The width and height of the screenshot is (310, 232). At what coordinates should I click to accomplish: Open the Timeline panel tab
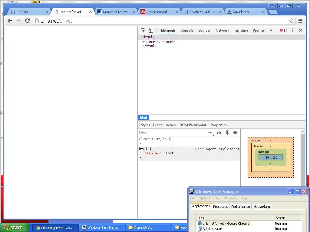[x=241, y=31]
